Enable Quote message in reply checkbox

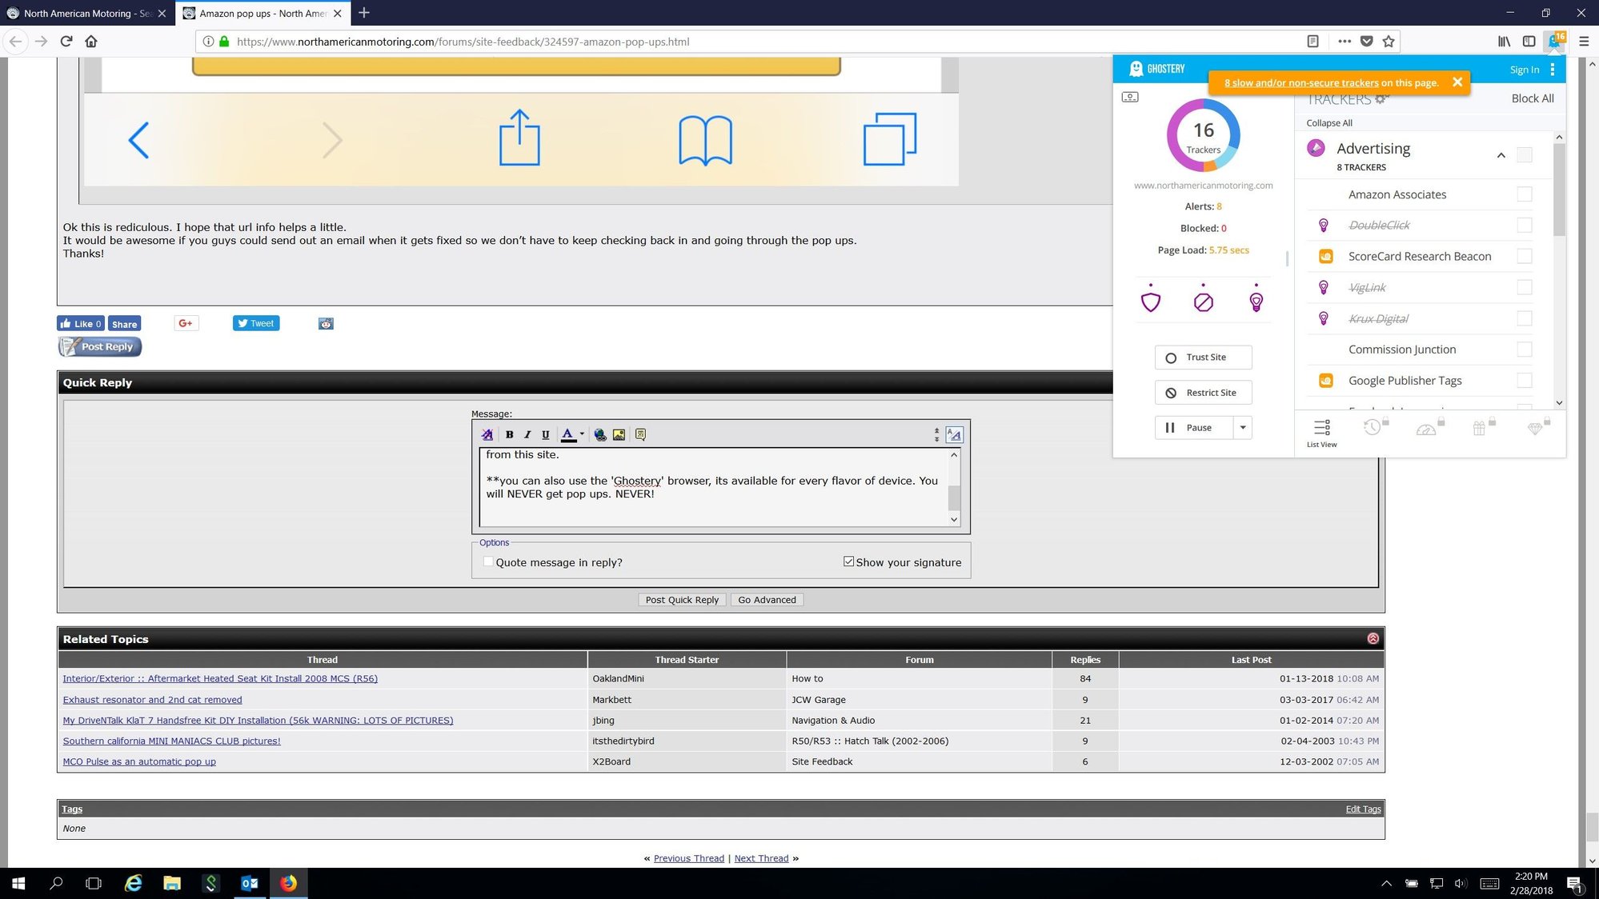click(488, 561)
